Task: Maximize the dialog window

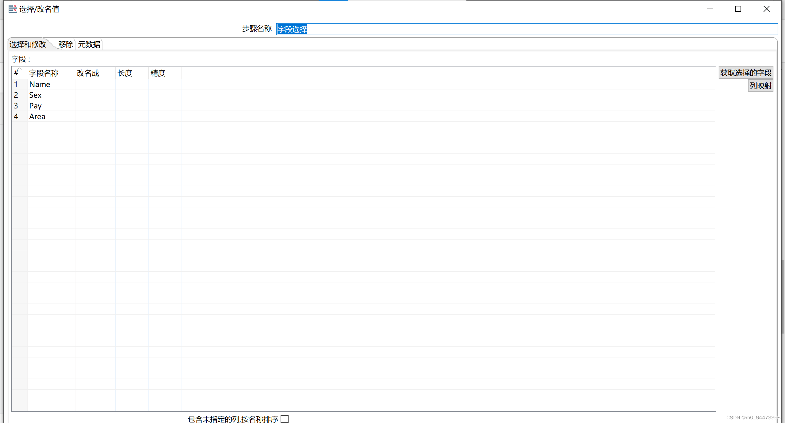Action: 738,9
